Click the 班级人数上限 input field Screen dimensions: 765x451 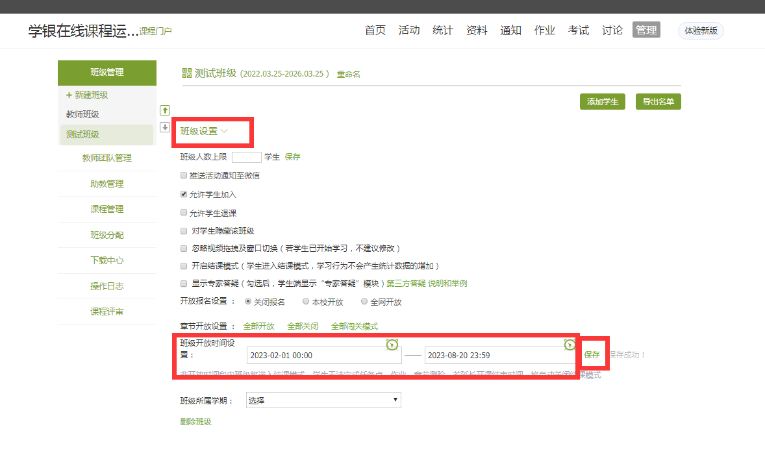coord(247,157)
